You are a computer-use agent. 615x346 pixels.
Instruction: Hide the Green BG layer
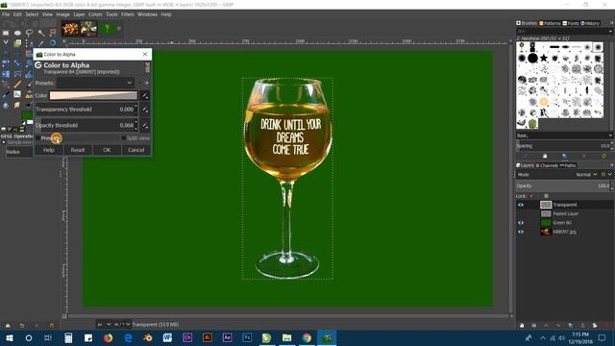pyautogui.click(x=521, y=223)
